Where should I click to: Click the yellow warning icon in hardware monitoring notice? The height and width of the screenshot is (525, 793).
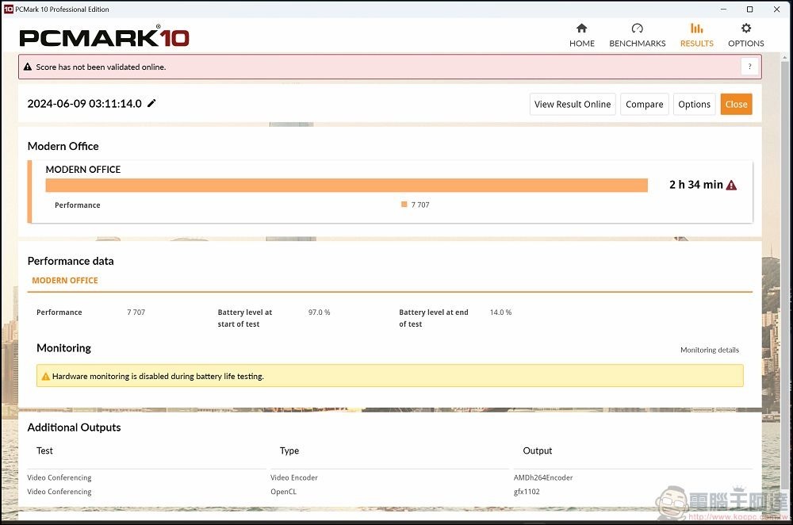click(x=45, y=376)
